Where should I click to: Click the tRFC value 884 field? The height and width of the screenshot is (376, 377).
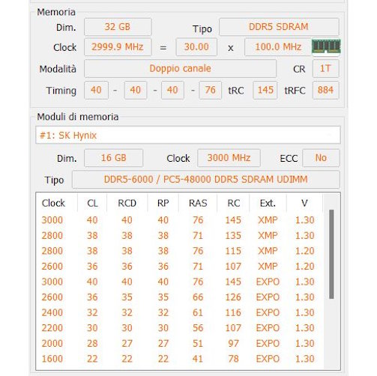pos(325,90)
